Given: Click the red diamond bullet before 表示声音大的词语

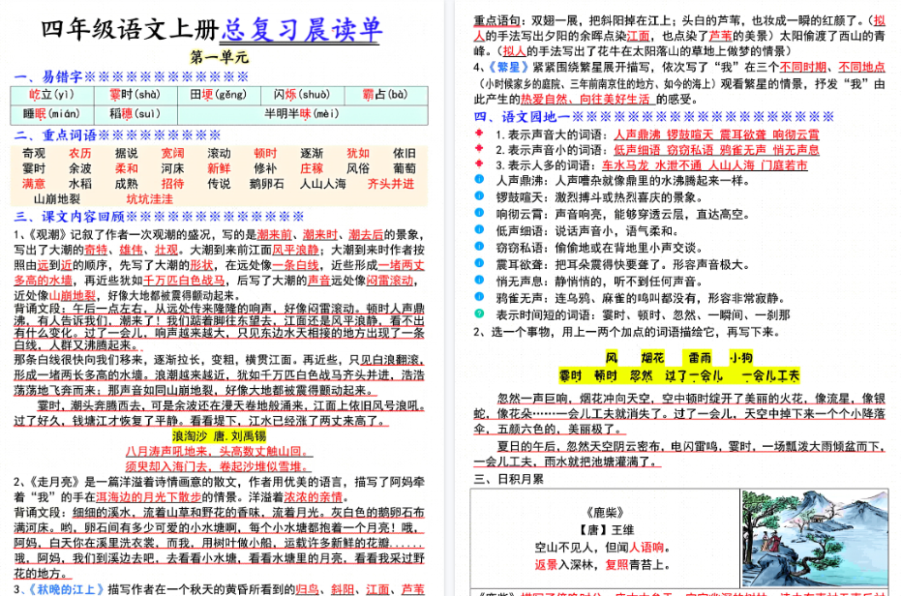Looking at the screenshot, I should 478,134.
